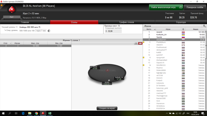The width and height of the screenshot is (207, 116).
Task: Click Ukraine flag beside Konfuchii_UA
Action: [183, 34]
